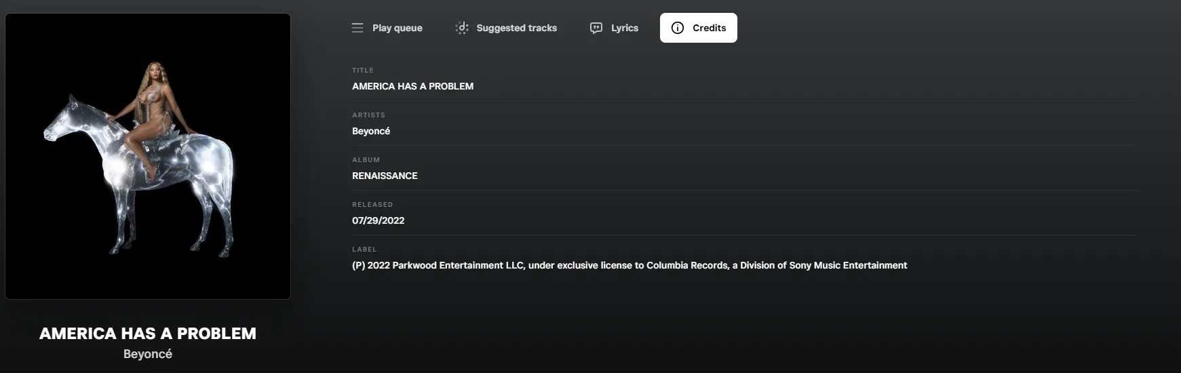Switch to the Play queue tab
Viewport: 1181px width, 373px height.
397,28
